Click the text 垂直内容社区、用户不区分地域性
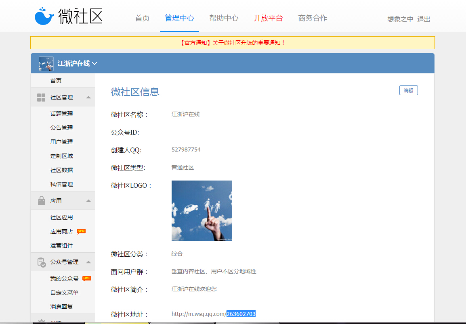The width and height of the screenshot is (466, 324). [x=214, y=272]
